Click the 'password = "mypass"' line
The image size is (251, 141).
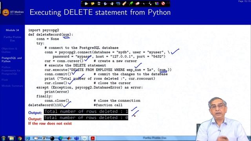(109, 56)
